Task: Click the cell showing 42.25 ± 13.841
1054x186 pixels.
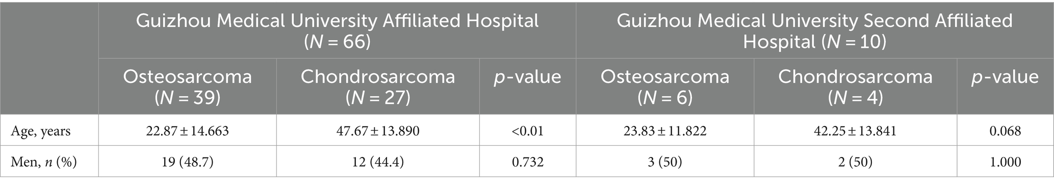Action: (x=856, y=131)
